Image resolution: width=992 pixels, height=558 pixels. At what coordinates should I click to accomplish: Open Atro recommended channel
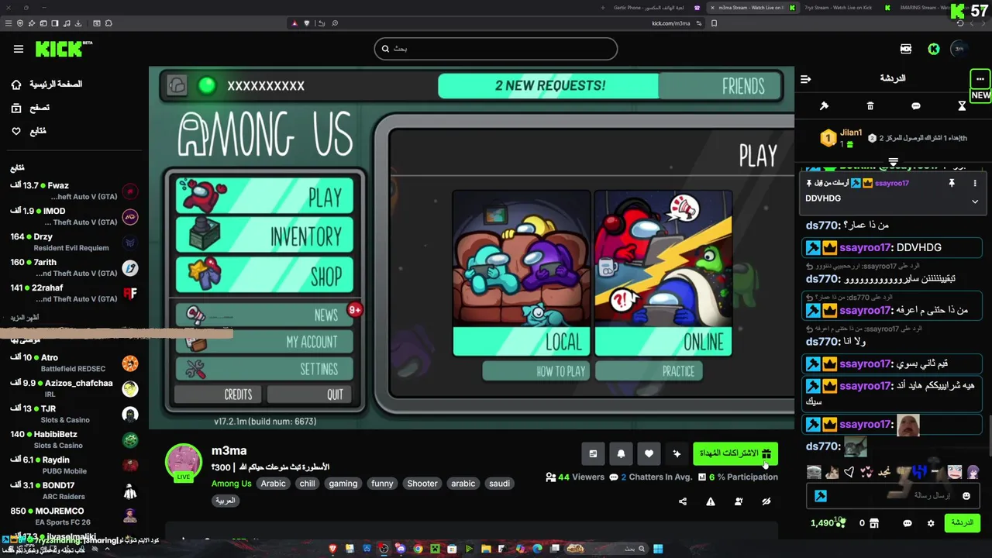point(74,363)
